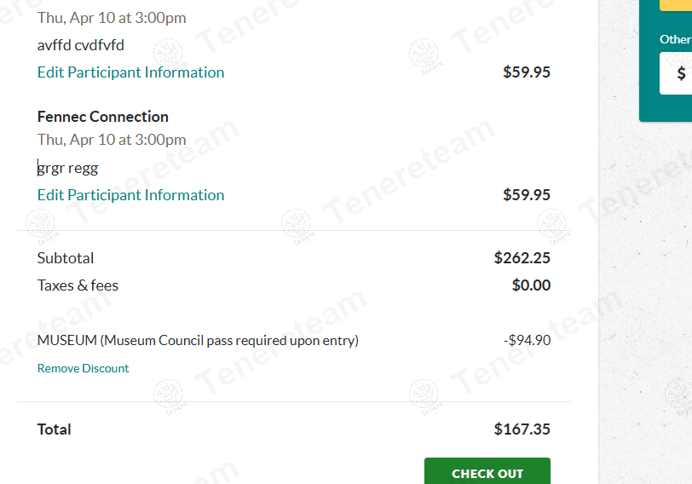The image size is (692, 484).
Task: Edit participant information for grgr regg
Action: [130, 195]
